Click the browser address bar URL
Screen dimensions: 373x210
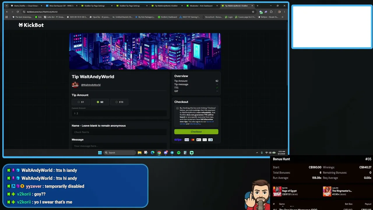click(42, 12)
